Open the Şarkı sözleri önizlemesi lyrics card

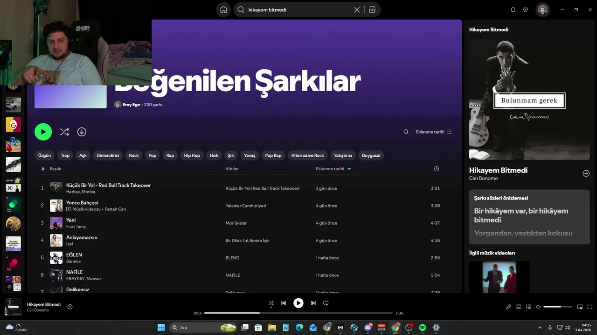[x=529, y=217]
